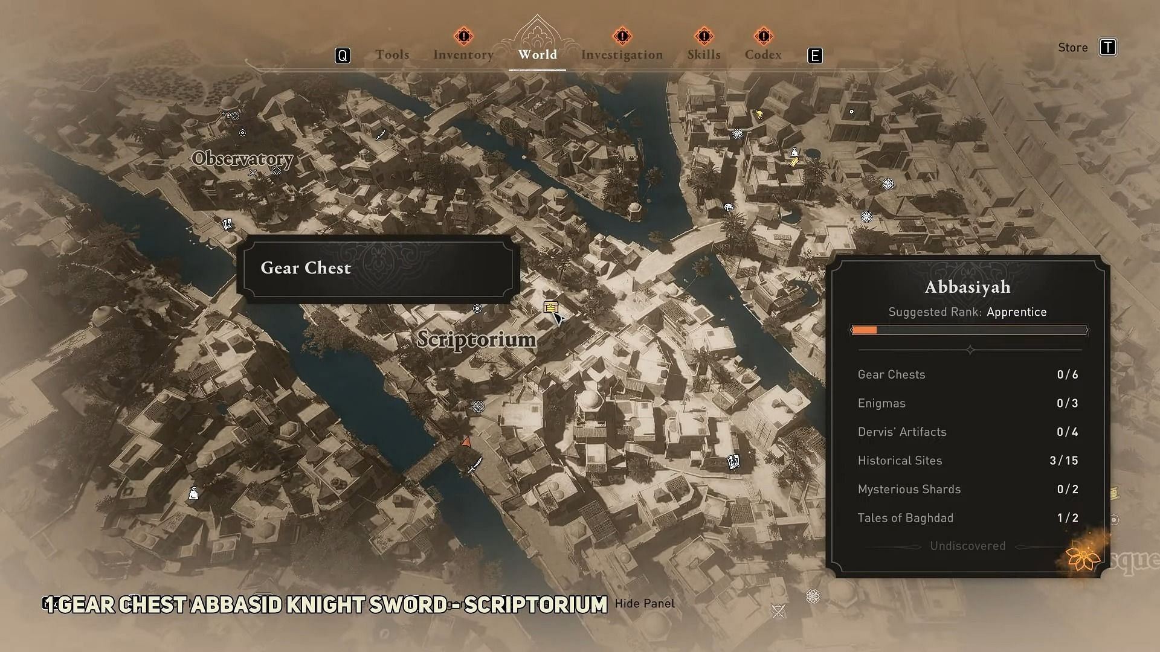
Task: Expand the Tales of Baghdad 1/2 entry
Action: 967,517
